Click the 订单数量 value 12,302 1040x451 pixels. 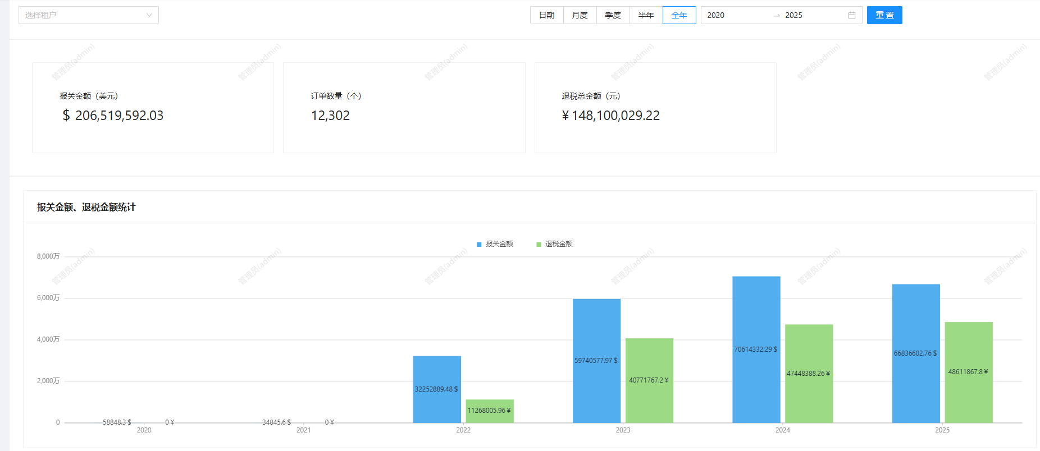[x=330, y=116]
